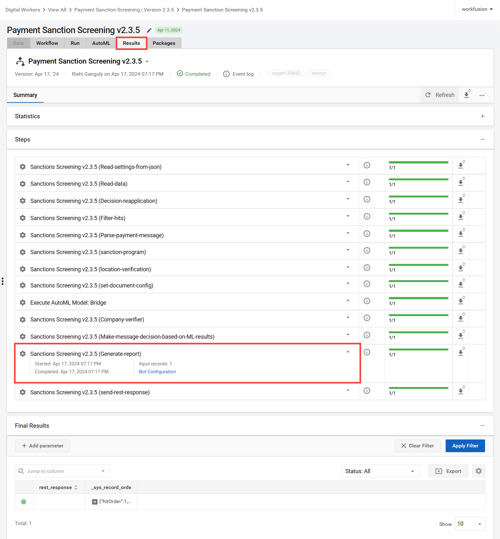Screen dimensions: 500x539
Task: Click the Refresh button
Action: 440,95
